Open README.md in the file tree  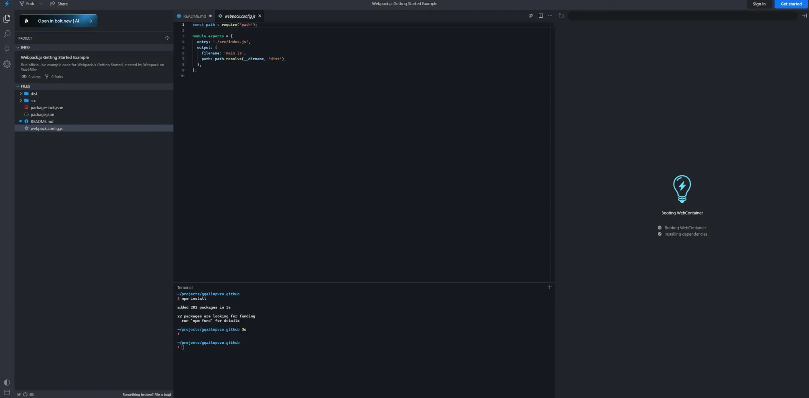point(94,121)
